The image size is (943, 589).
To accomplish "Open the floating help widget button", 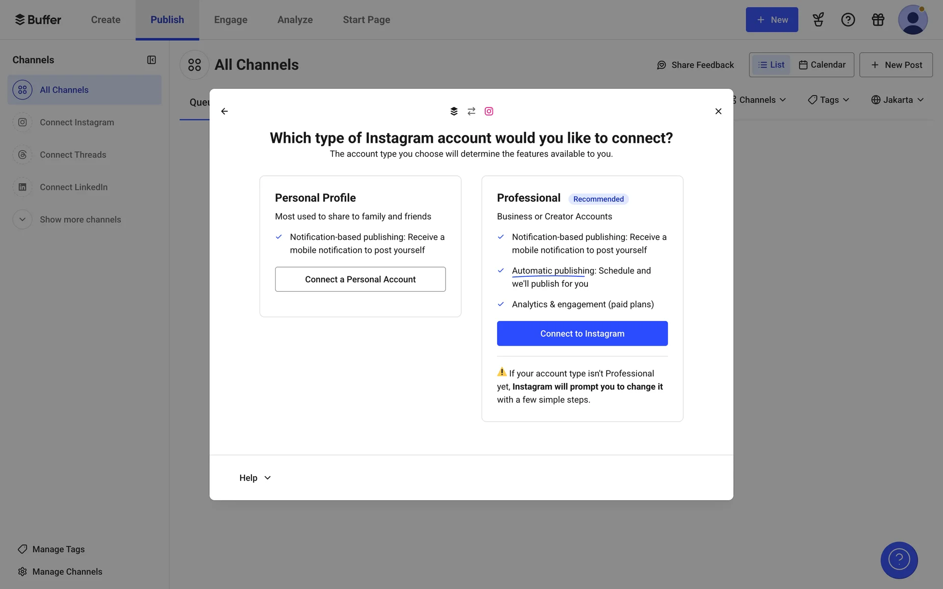I will coord(899,560).
